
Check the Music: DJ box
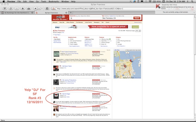coord(100,44)
